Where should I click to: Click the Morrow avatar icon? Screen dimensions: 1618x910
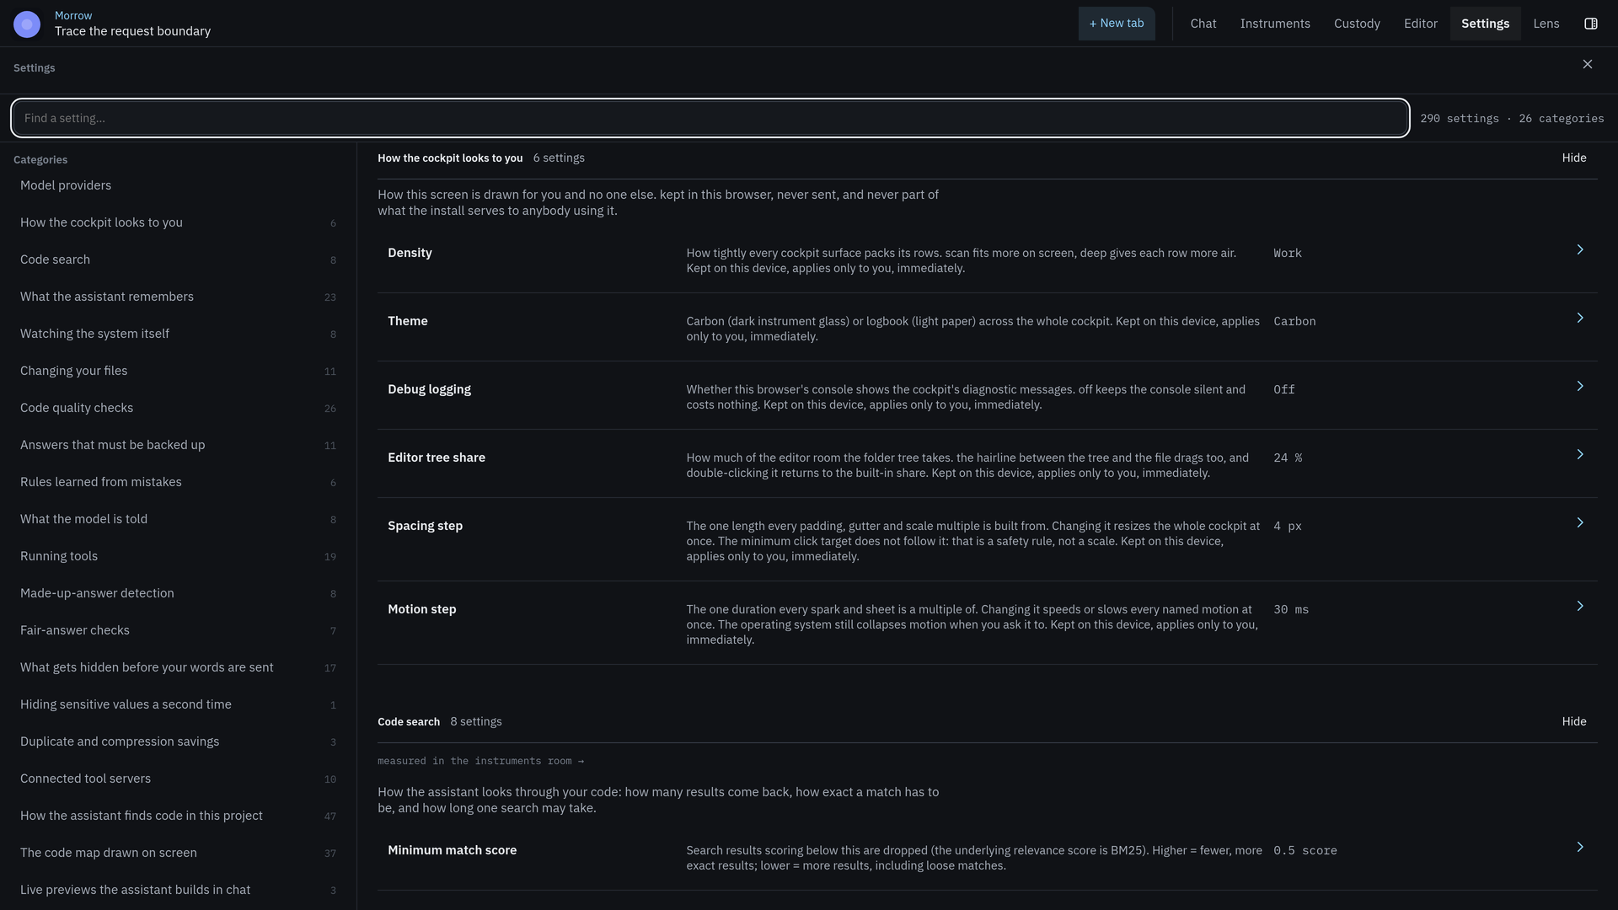(27, 24)
